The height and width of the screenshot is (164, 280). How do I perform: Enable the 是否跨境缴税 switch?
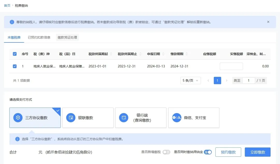click(167, 153)
